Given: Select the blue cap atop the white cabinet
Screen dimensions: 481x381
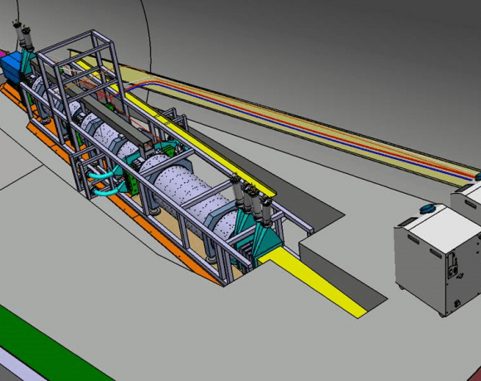Looking at the screenshot, I should coord(429,209).
